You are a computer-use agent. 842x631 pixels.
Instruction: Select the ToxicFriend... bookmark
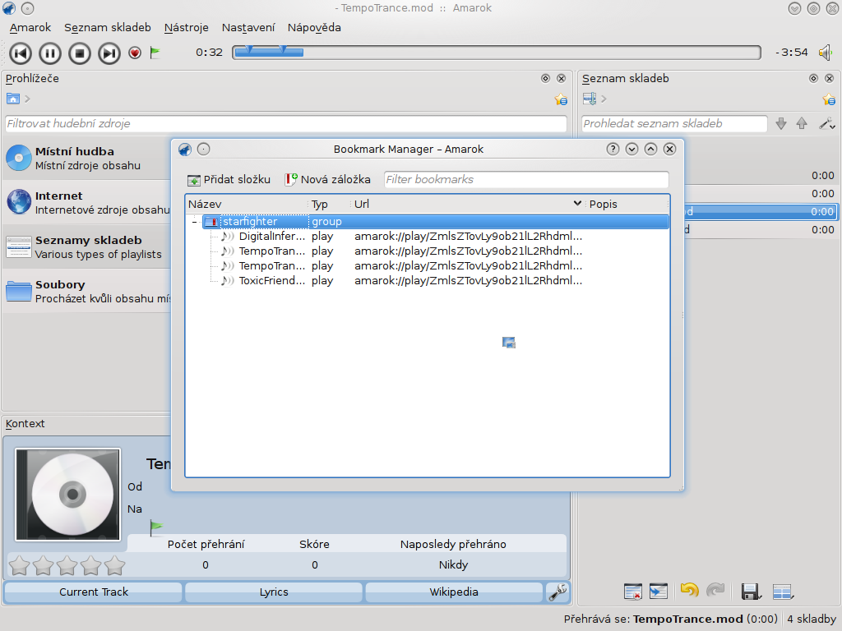pos(271,281)
